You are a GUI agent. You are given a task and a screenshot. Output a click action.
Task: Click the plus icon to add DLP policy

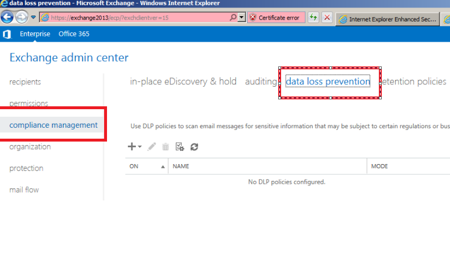pos(132,147)
